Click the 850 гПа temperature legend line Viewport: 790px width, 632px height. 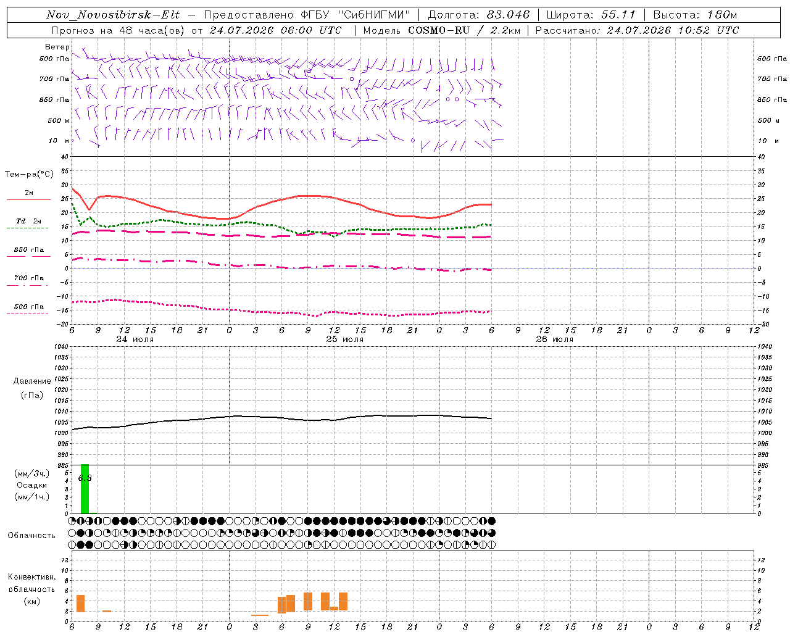(28, 256)
